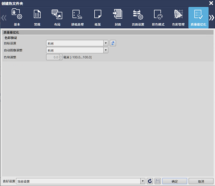The width and height of the screenshot is (215, 186).
Task: Open the 封面 cover tab
Action: [118, 17]
